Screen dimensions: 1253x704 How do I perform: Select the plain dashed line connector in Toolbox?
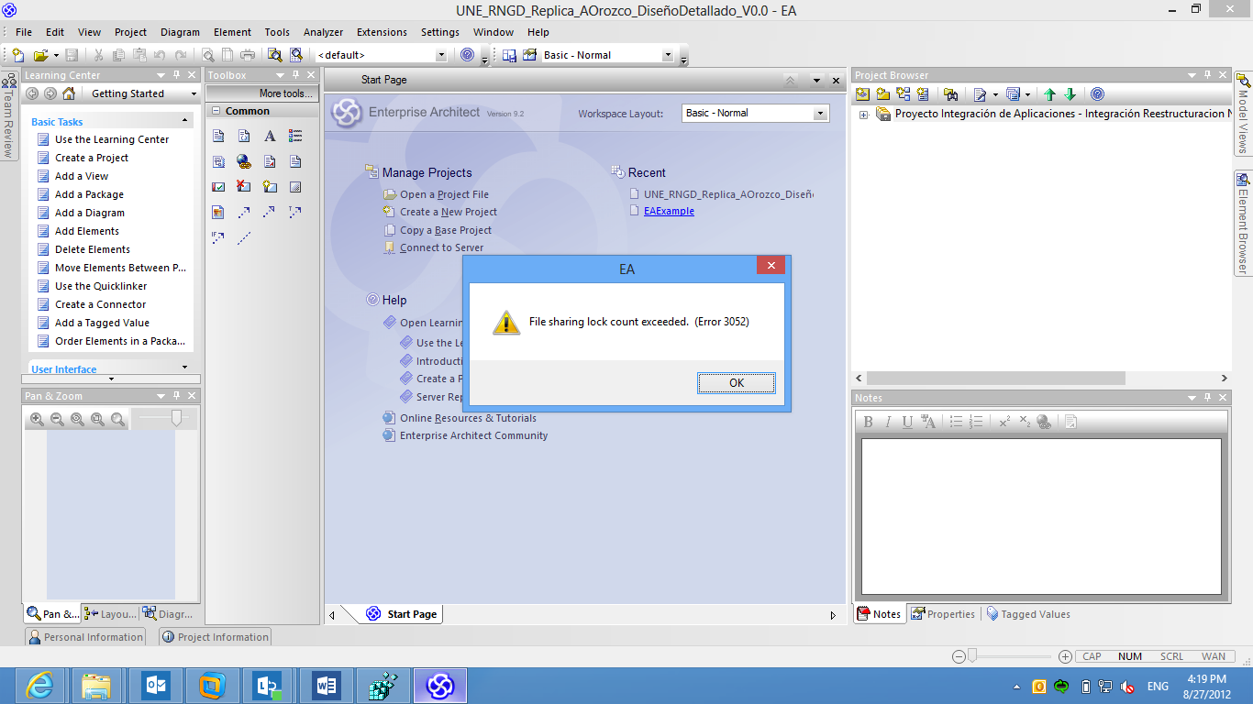244,238
